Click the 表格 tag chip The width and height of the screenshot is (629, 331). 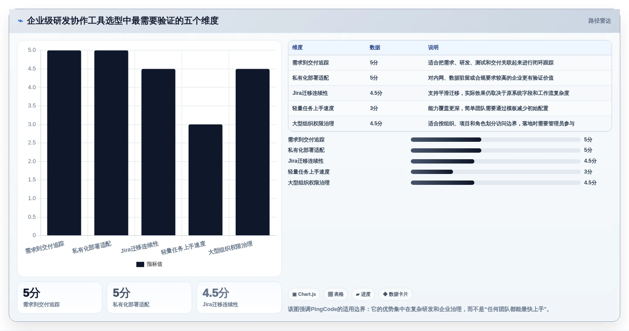click(336, 294)
